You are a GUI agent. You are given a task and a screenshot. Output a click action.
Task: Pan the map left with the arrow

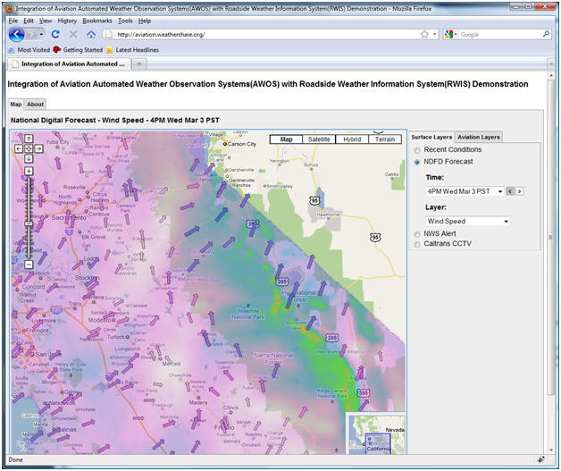point(19,148)
